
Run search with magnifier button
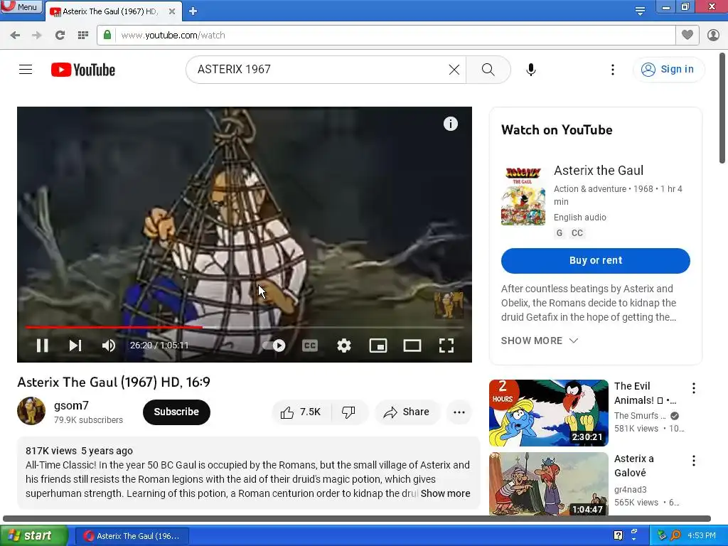click(488, 70)
